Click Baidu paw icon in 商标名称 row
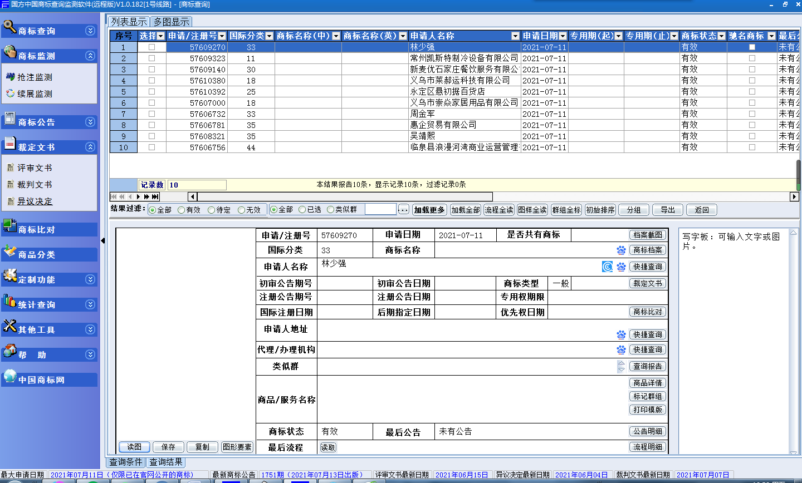The height and width of the screenshot is (483, 802). pyautogui.click(x=622, y=250)
